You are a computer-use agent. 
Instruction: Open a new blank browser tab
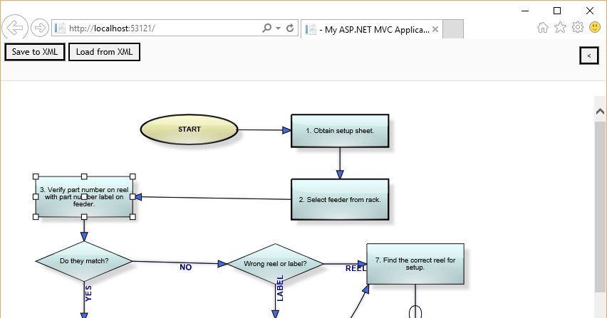(x=454, y=29)
